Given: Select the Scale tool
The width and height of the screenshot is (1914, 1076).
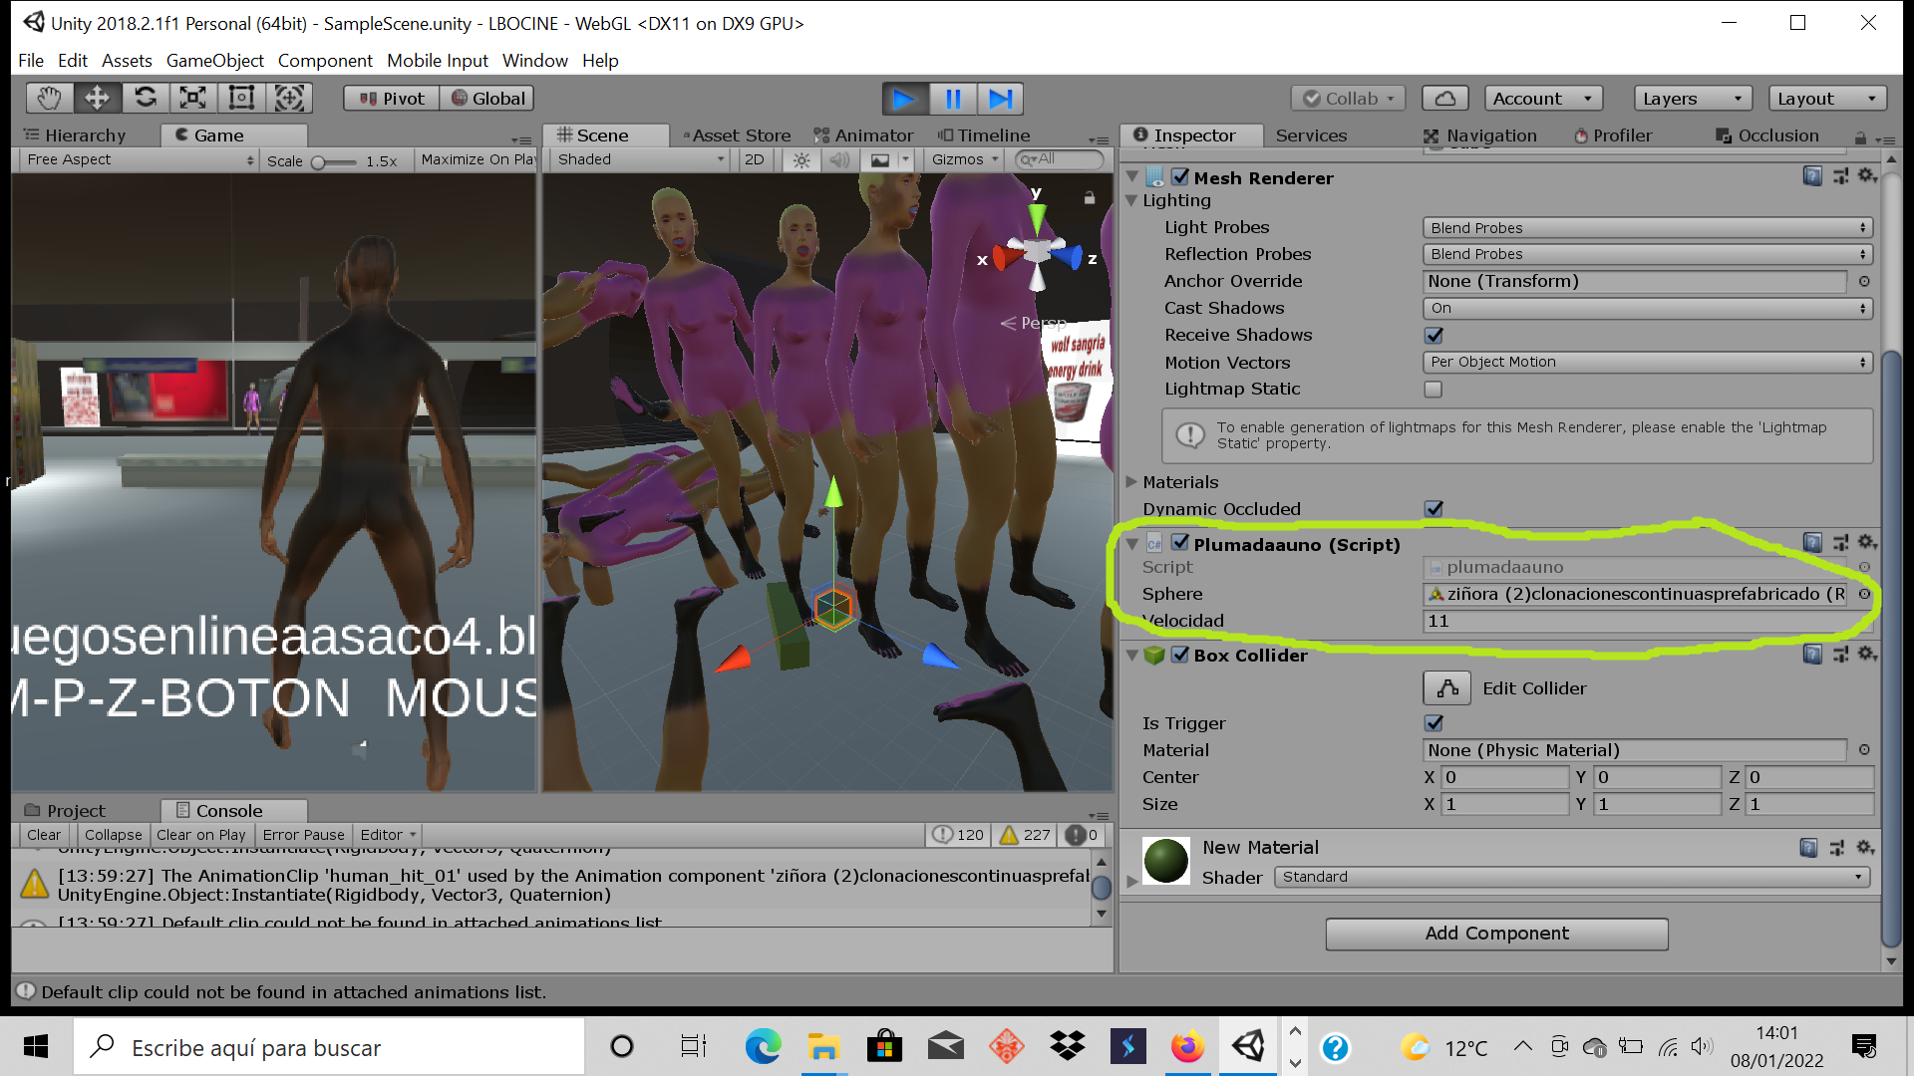Looking at the screenshot, I should pos(192,98).
